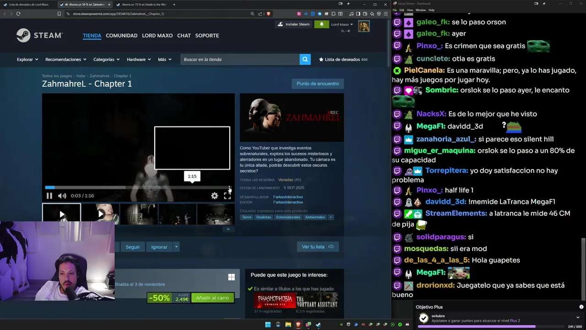Viewport: 586px width, 330px height.
Task: Open File menu in Social Stream
Action: click(x=395, y=10)
